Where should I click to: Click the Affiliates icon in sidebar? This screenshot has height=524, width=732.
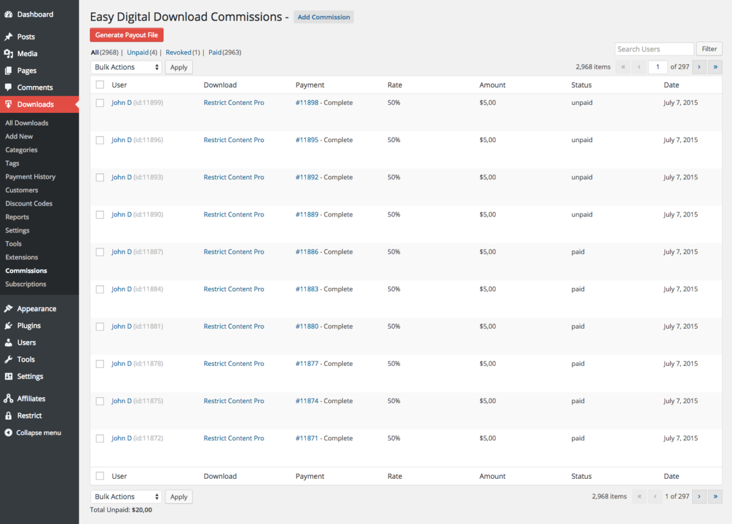point(9,398)
